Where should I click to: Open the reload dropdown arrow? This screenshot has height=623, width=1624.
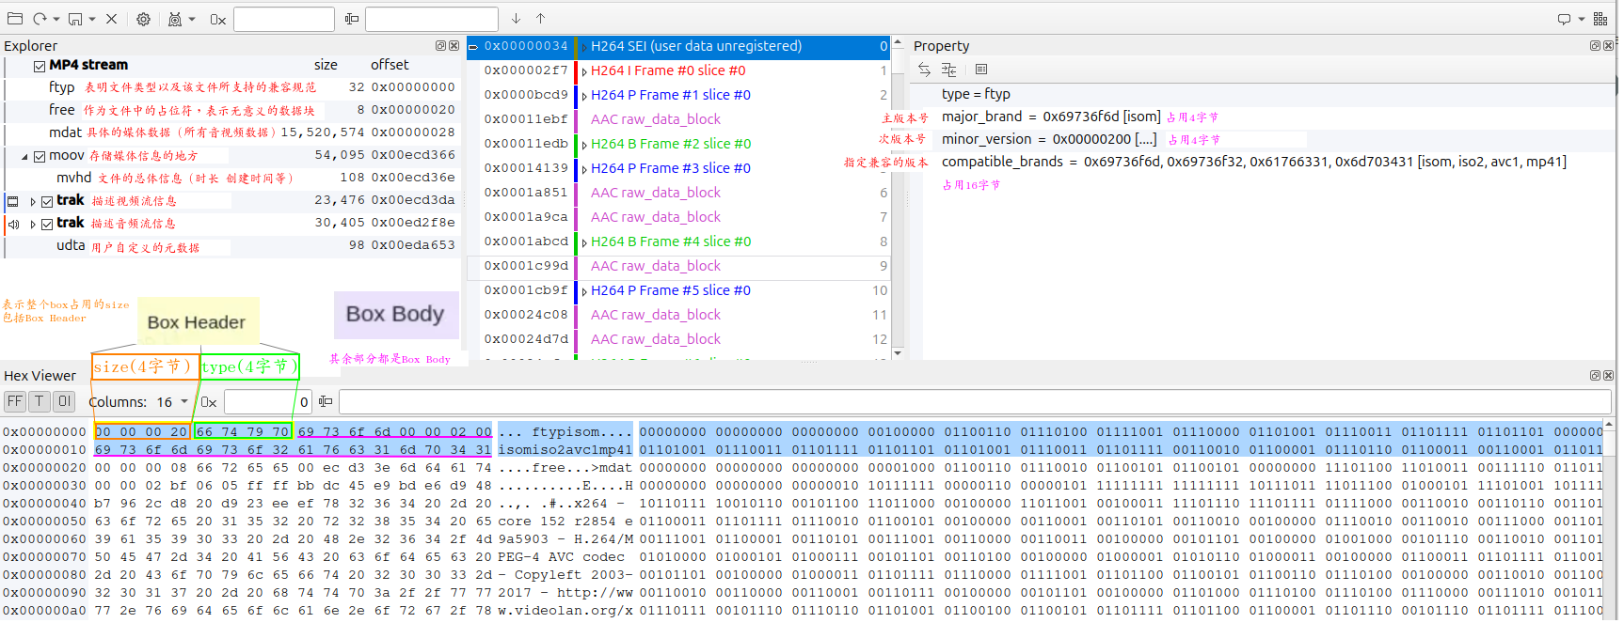click(x=56, y=19)
